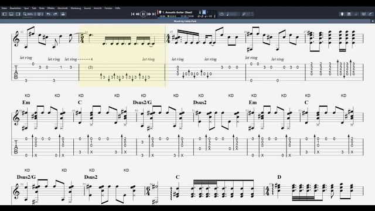
Task: Click the playback time display 01:55 / 03:08
Action: coord(187,16)
